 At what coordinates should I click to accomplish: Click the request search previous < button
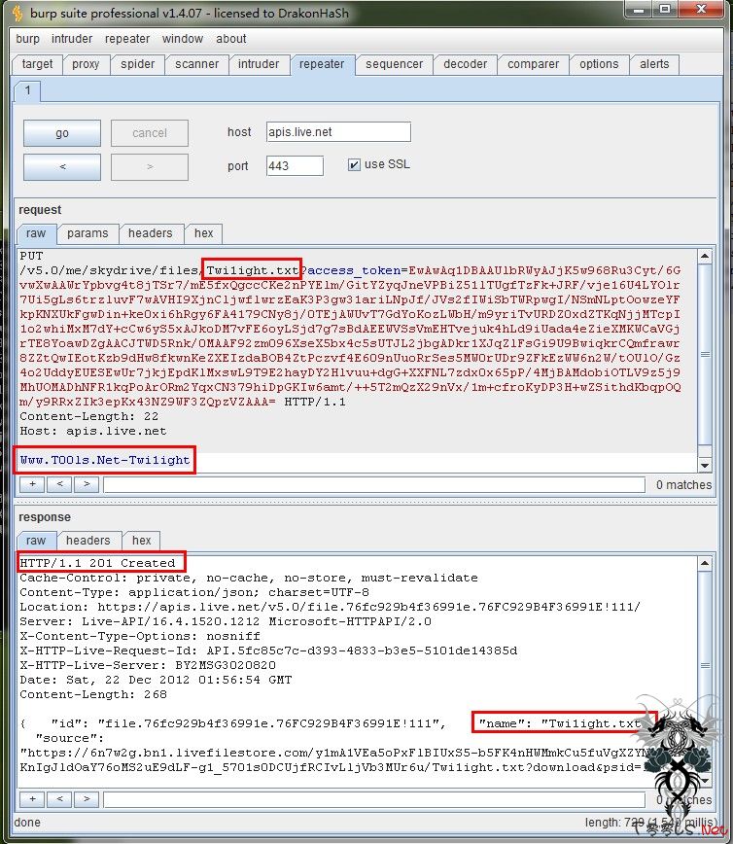coord(59,484)
